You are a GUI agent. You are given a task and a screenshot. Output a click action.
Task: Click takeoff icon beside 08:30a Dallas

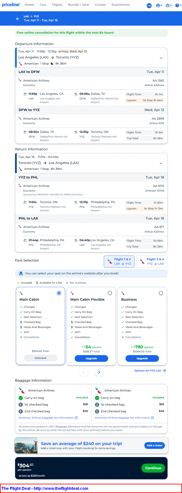[x=25, y=132]
